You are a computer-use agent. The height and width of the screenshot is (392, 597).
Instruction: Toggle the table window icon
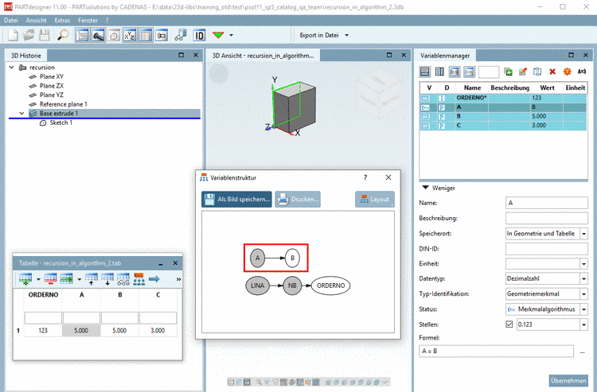(145, 35)
